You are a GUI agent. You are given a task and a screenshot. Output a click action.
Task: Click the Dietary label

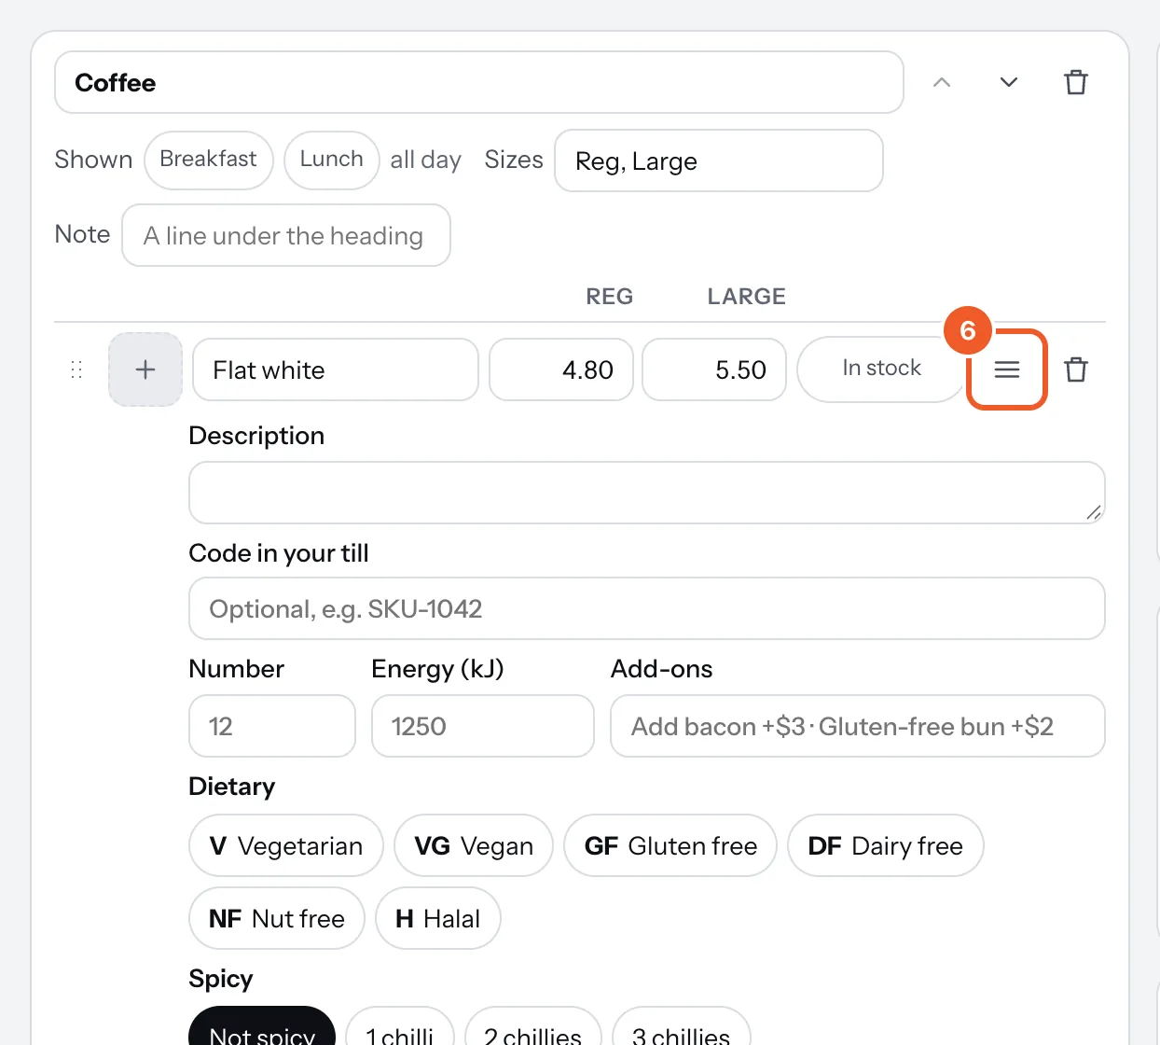click(232, 787)
